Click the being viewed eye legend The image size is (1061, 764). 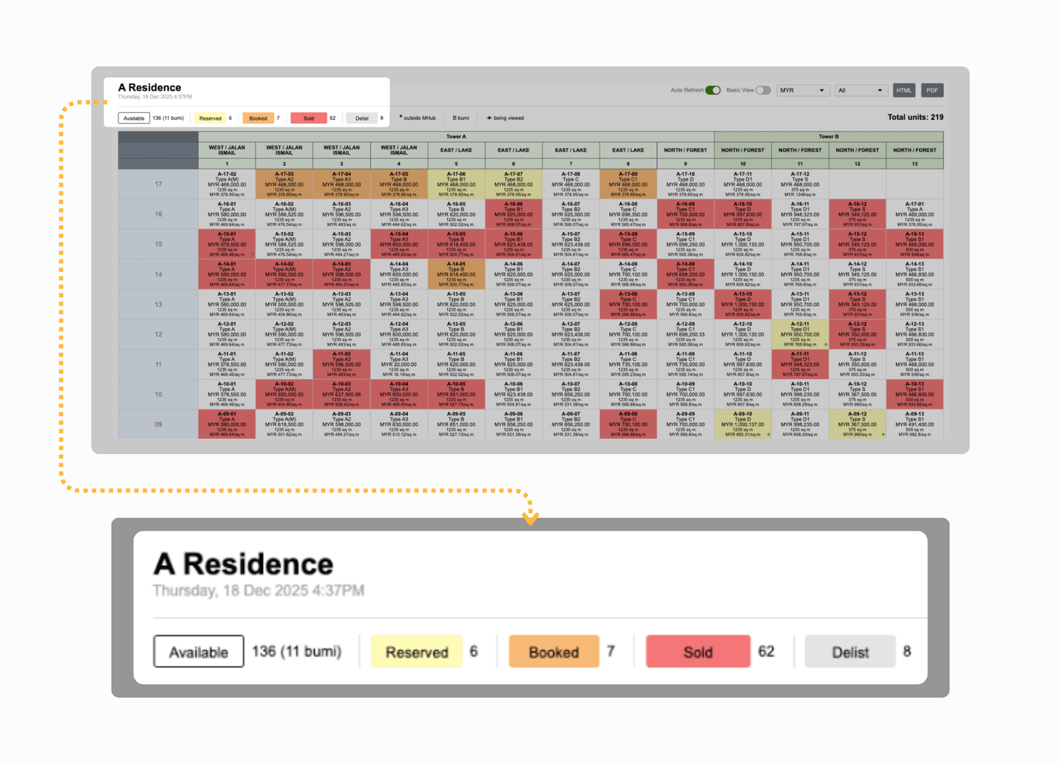click(505, 118)
